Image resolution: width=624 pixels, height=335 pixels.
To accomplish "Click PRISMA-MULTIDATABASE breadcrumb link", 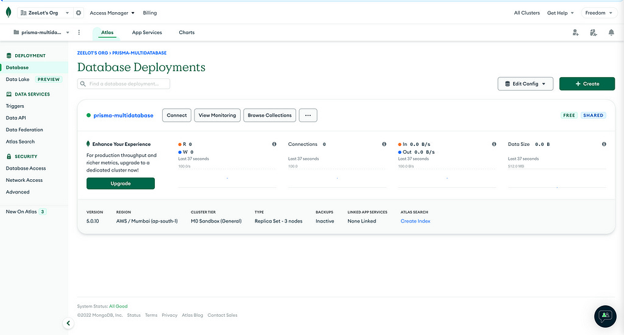I will (140, 53).
